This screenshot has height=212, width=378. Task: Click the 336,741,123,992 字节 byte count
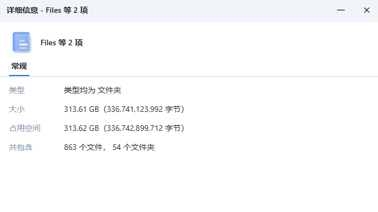[x=144, y=109]
